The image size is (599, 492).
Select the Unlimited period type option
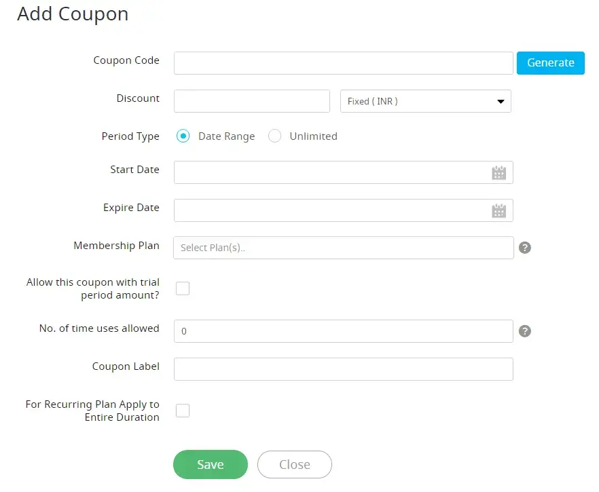275,136
